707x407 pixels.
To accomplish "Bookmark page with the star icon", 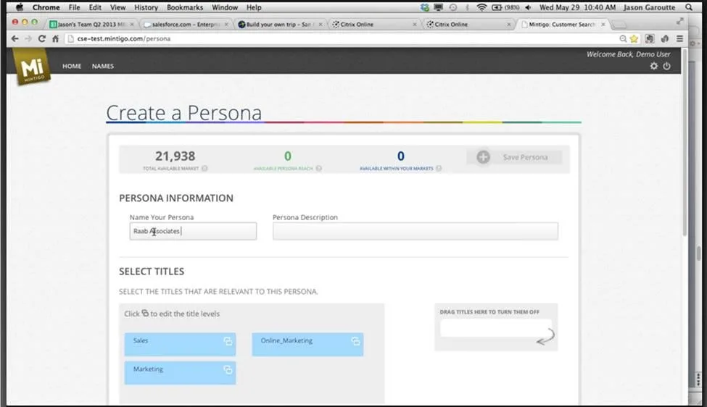I will 634,38.
